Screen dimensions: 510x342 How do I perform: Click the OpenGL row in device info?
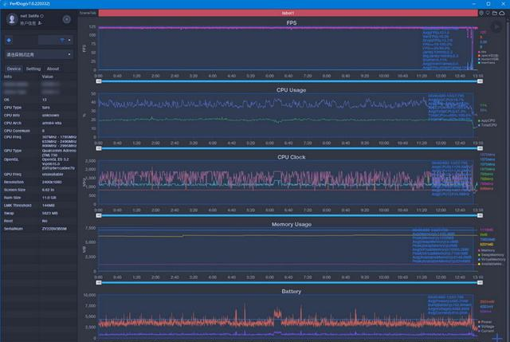39,164
